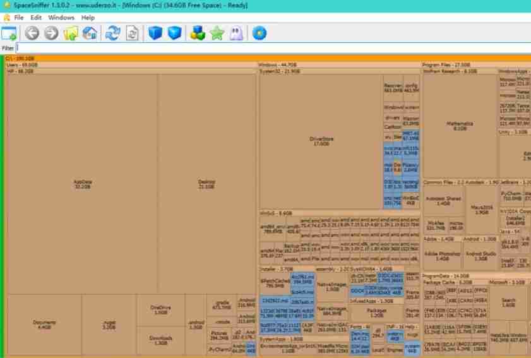Toggle the ghost icon in toolbar

coord(236,33)
